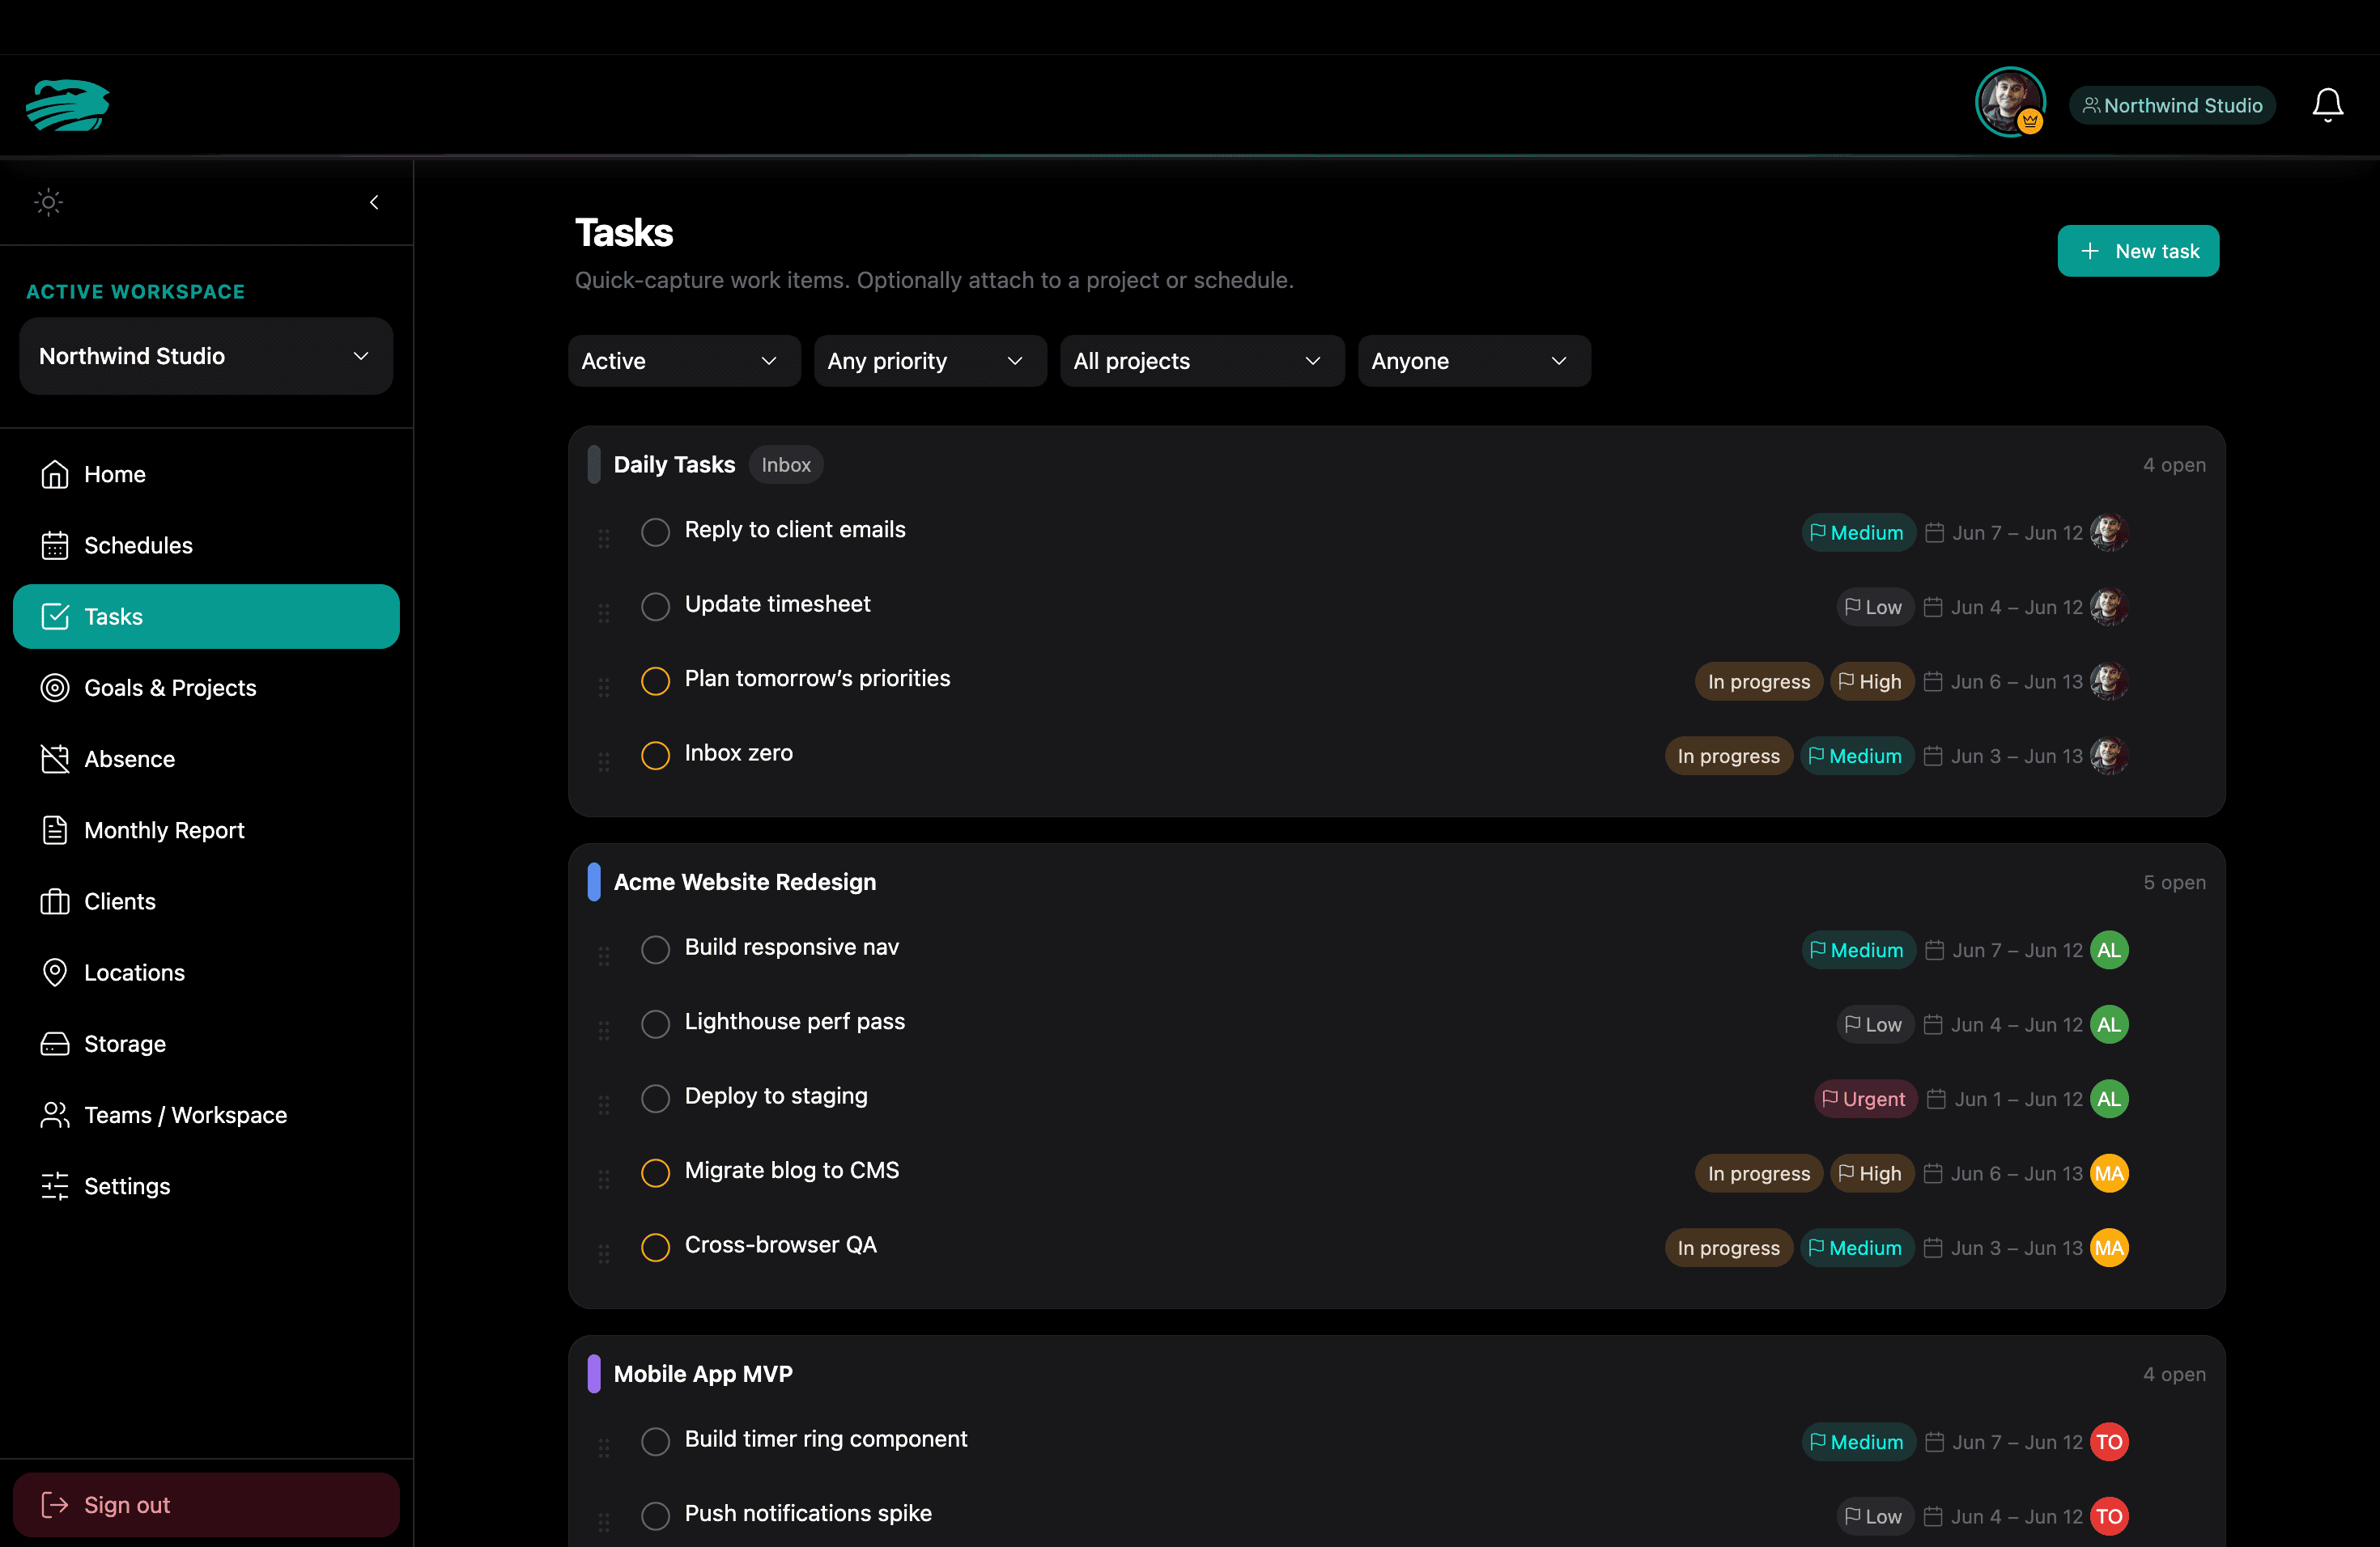Click purple color bar of Mobile App MVP

click(594, 1374)
